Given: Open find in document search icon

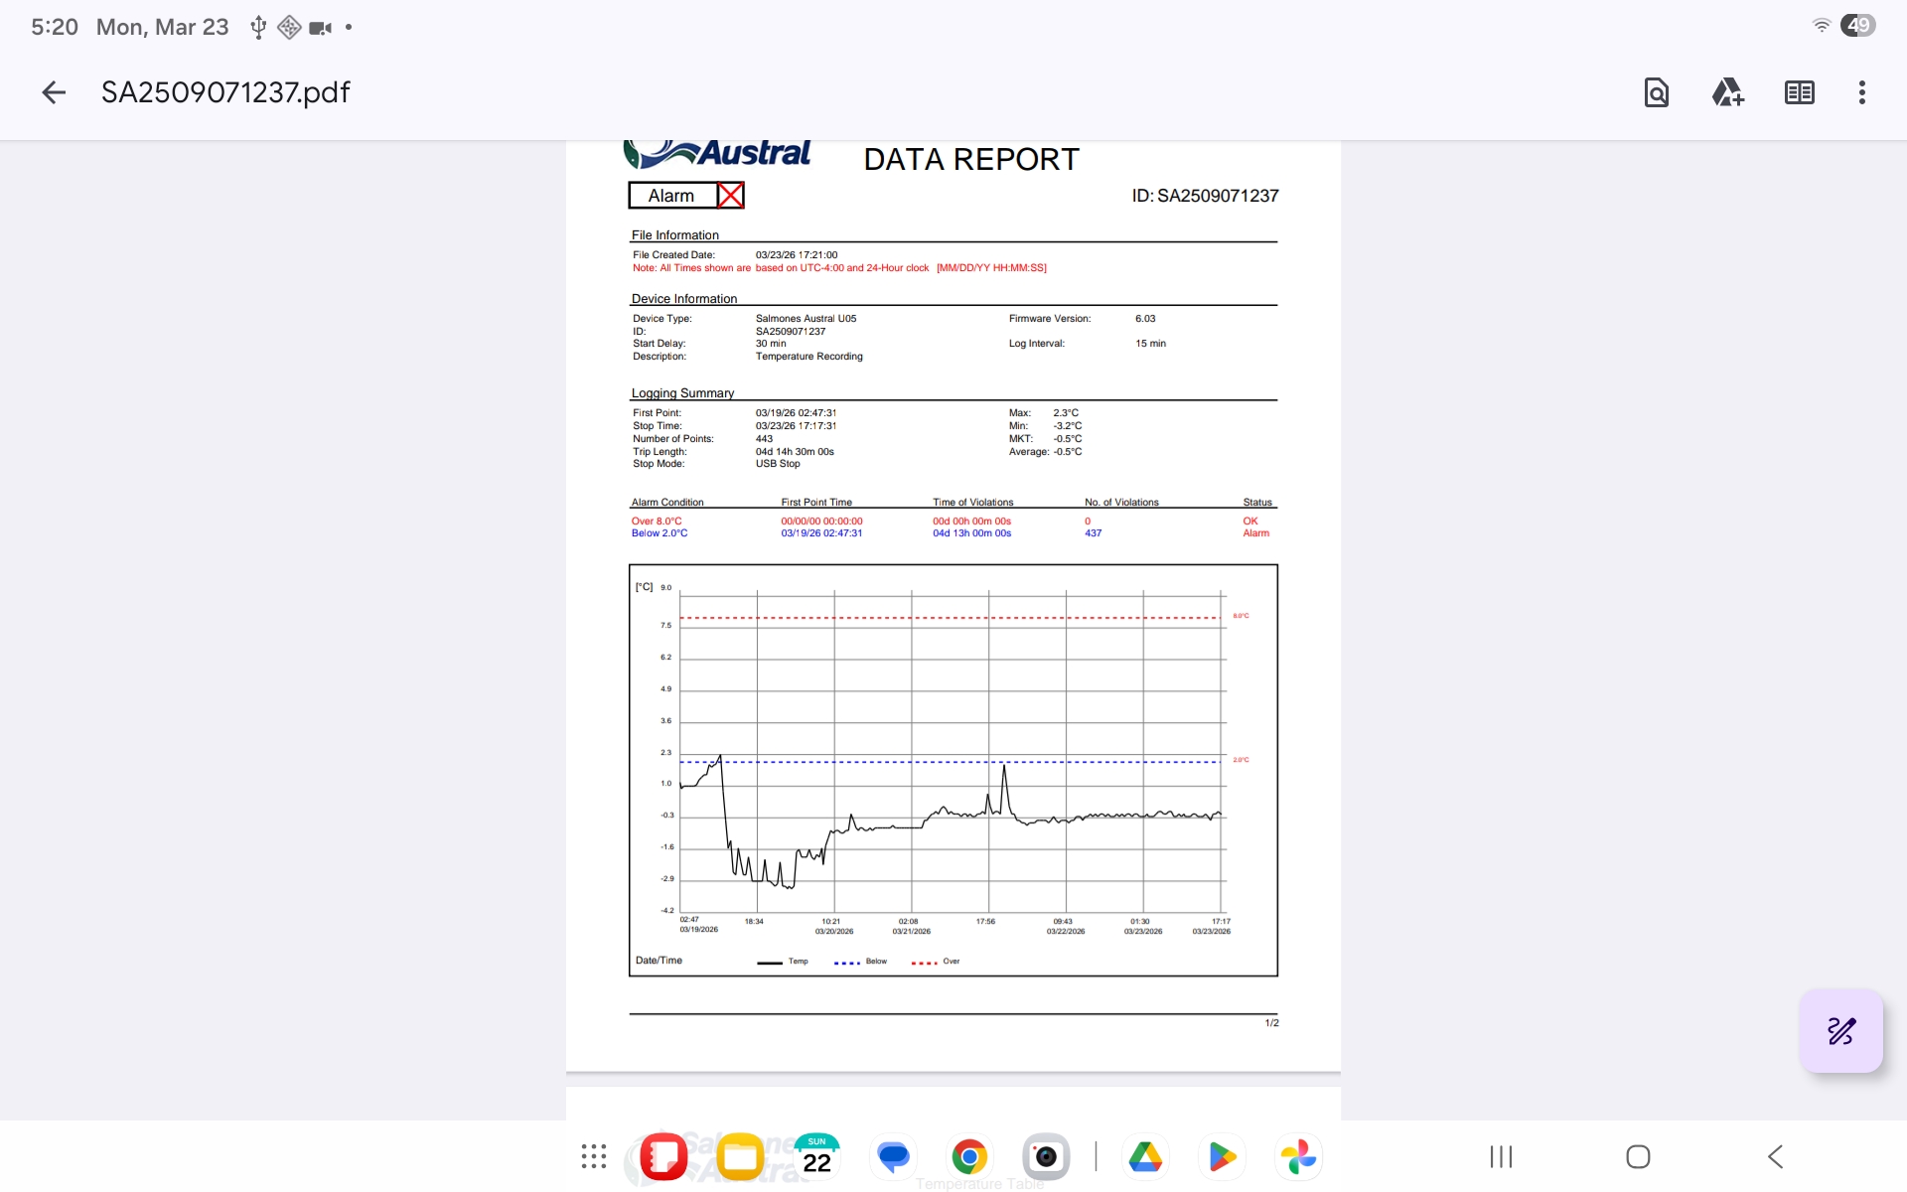Looking at the screenshot, I should (x=1656, y=92).
